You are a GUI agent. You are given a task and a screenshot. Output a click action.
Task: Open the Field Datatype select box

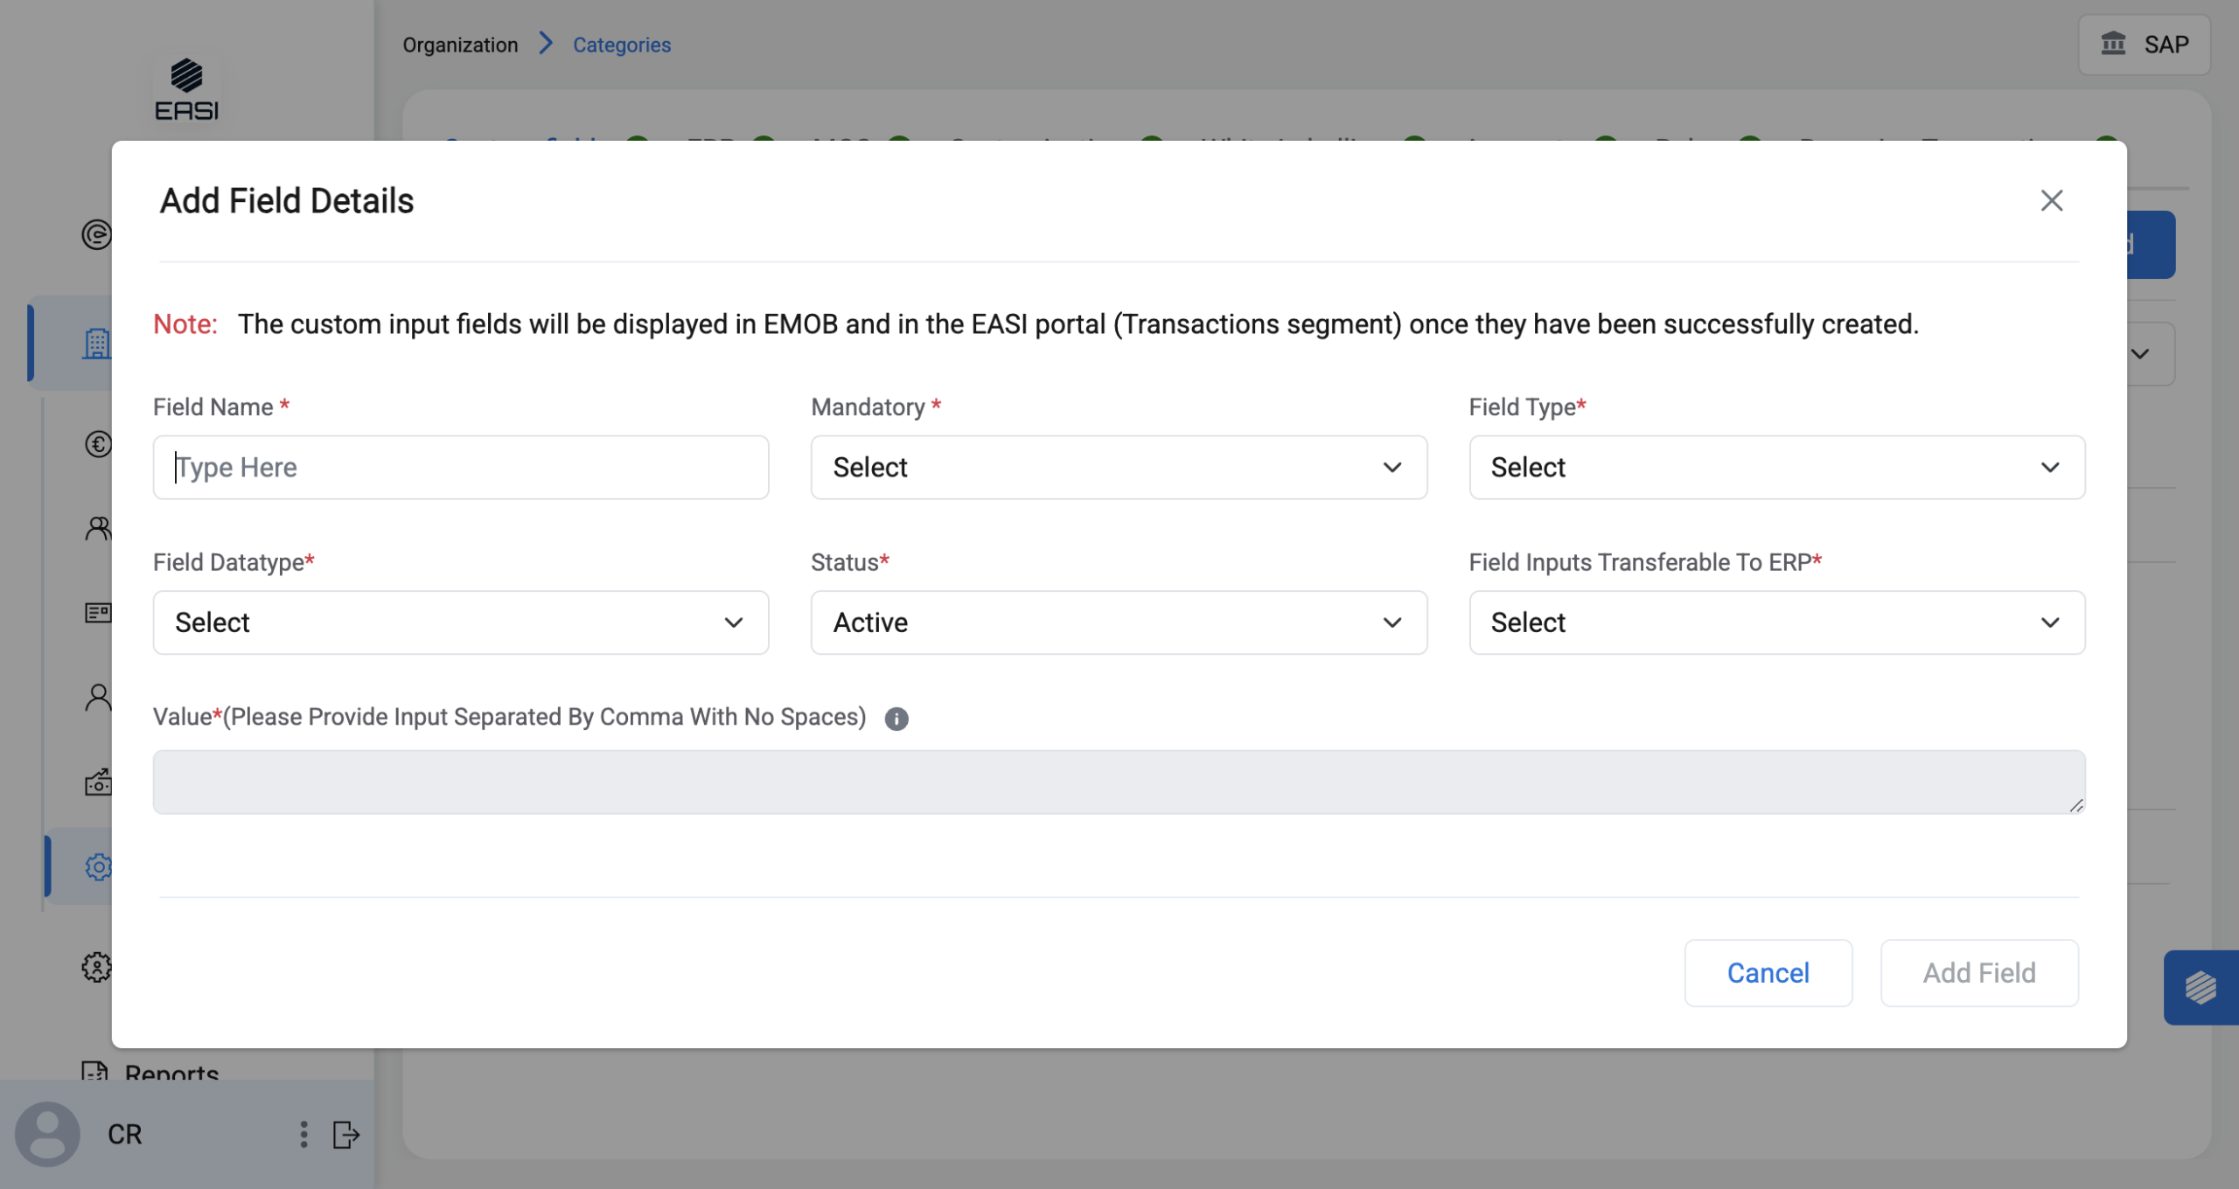click(460, 622)
